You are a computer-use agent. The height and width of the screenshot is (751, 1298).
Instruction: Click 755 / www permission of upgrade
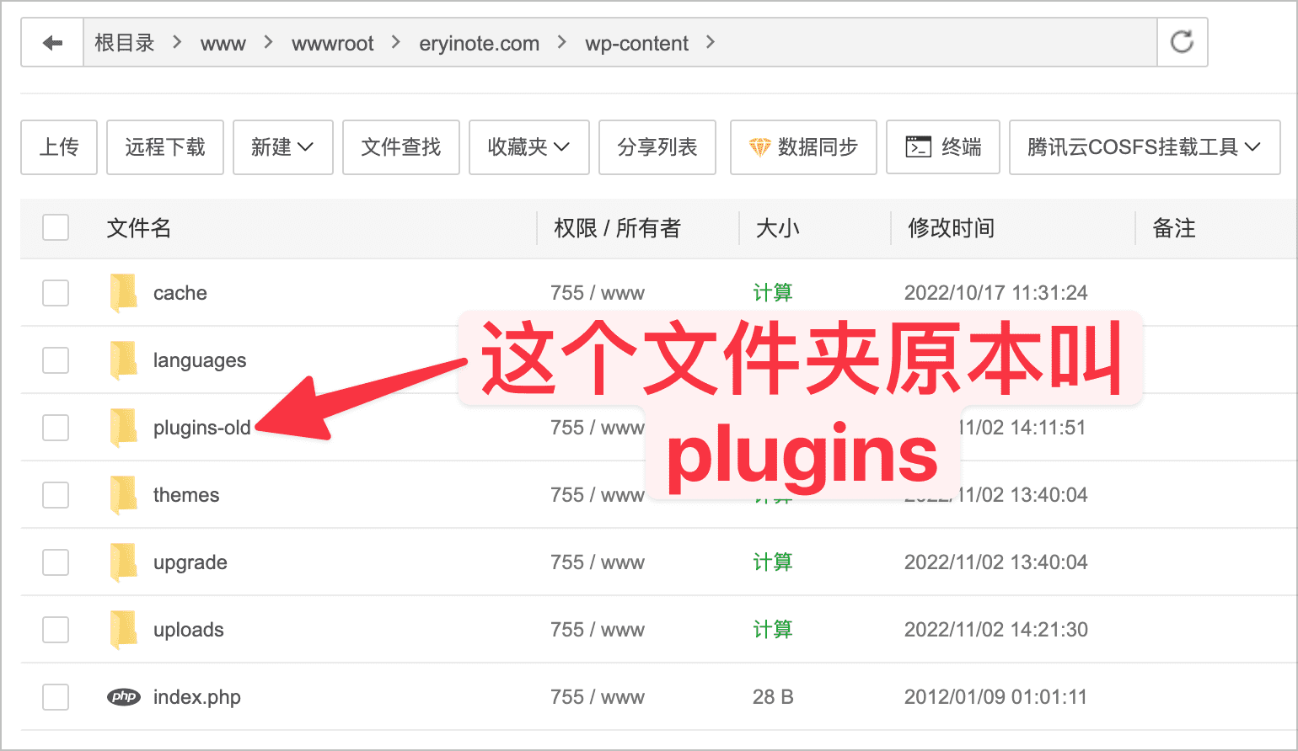click(598, 562)
